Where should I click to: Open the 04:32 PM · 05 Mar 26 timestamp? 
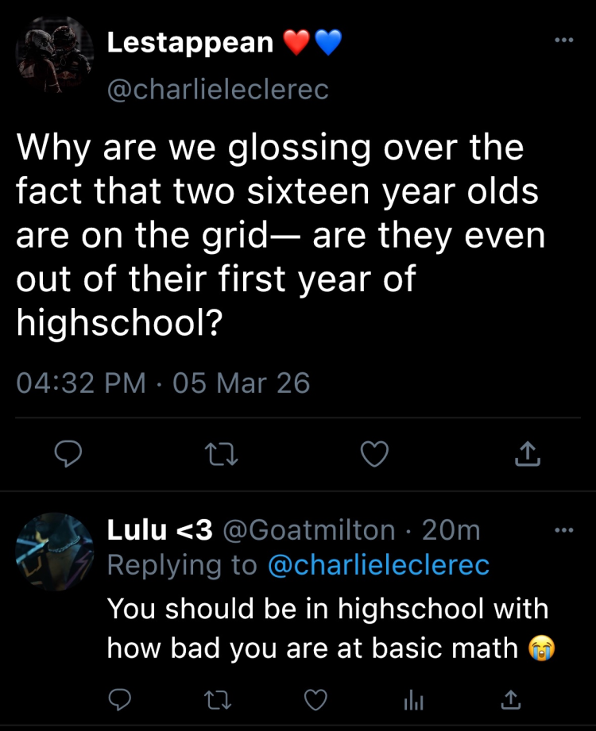tap(163, 383)
